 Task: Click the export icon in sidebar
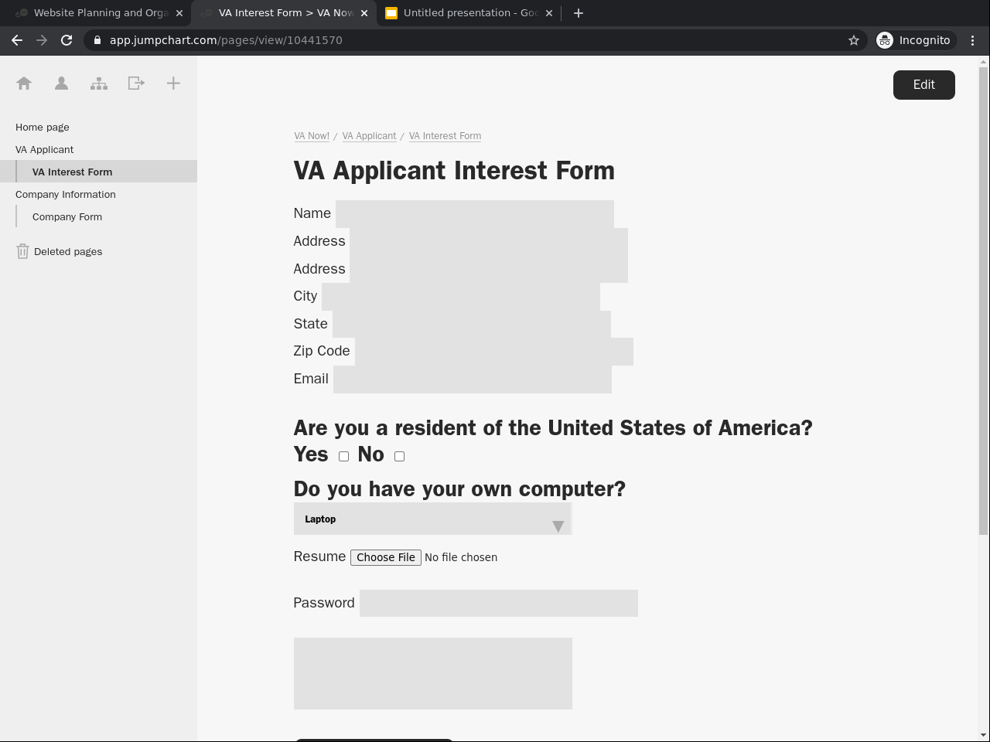[136, 83]
